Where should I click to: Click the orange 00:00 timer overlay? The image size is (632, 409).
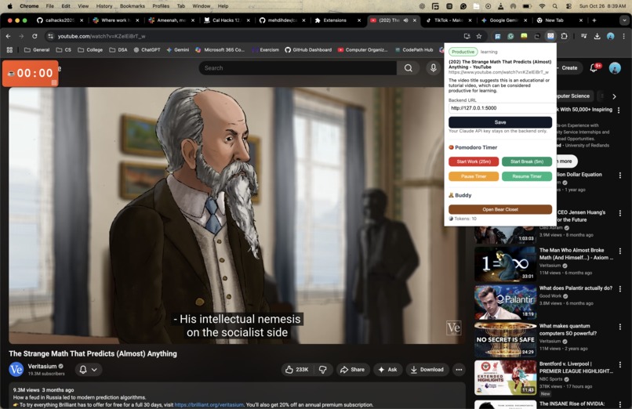31,74
